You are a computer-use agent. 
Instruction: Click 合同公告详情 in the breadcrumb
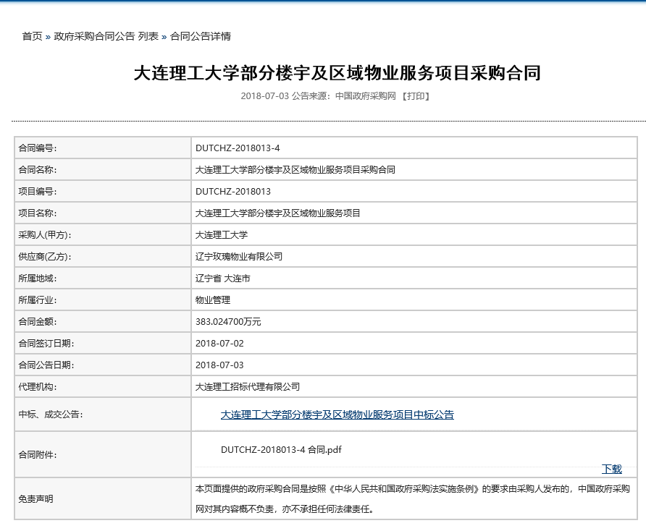pos(201,36)
